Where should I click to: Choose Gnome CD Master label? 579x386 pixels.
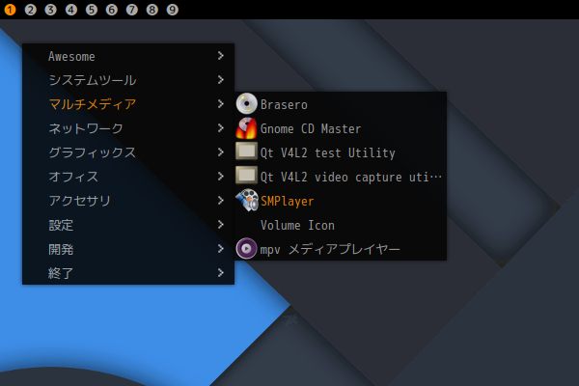coord(311,128)
